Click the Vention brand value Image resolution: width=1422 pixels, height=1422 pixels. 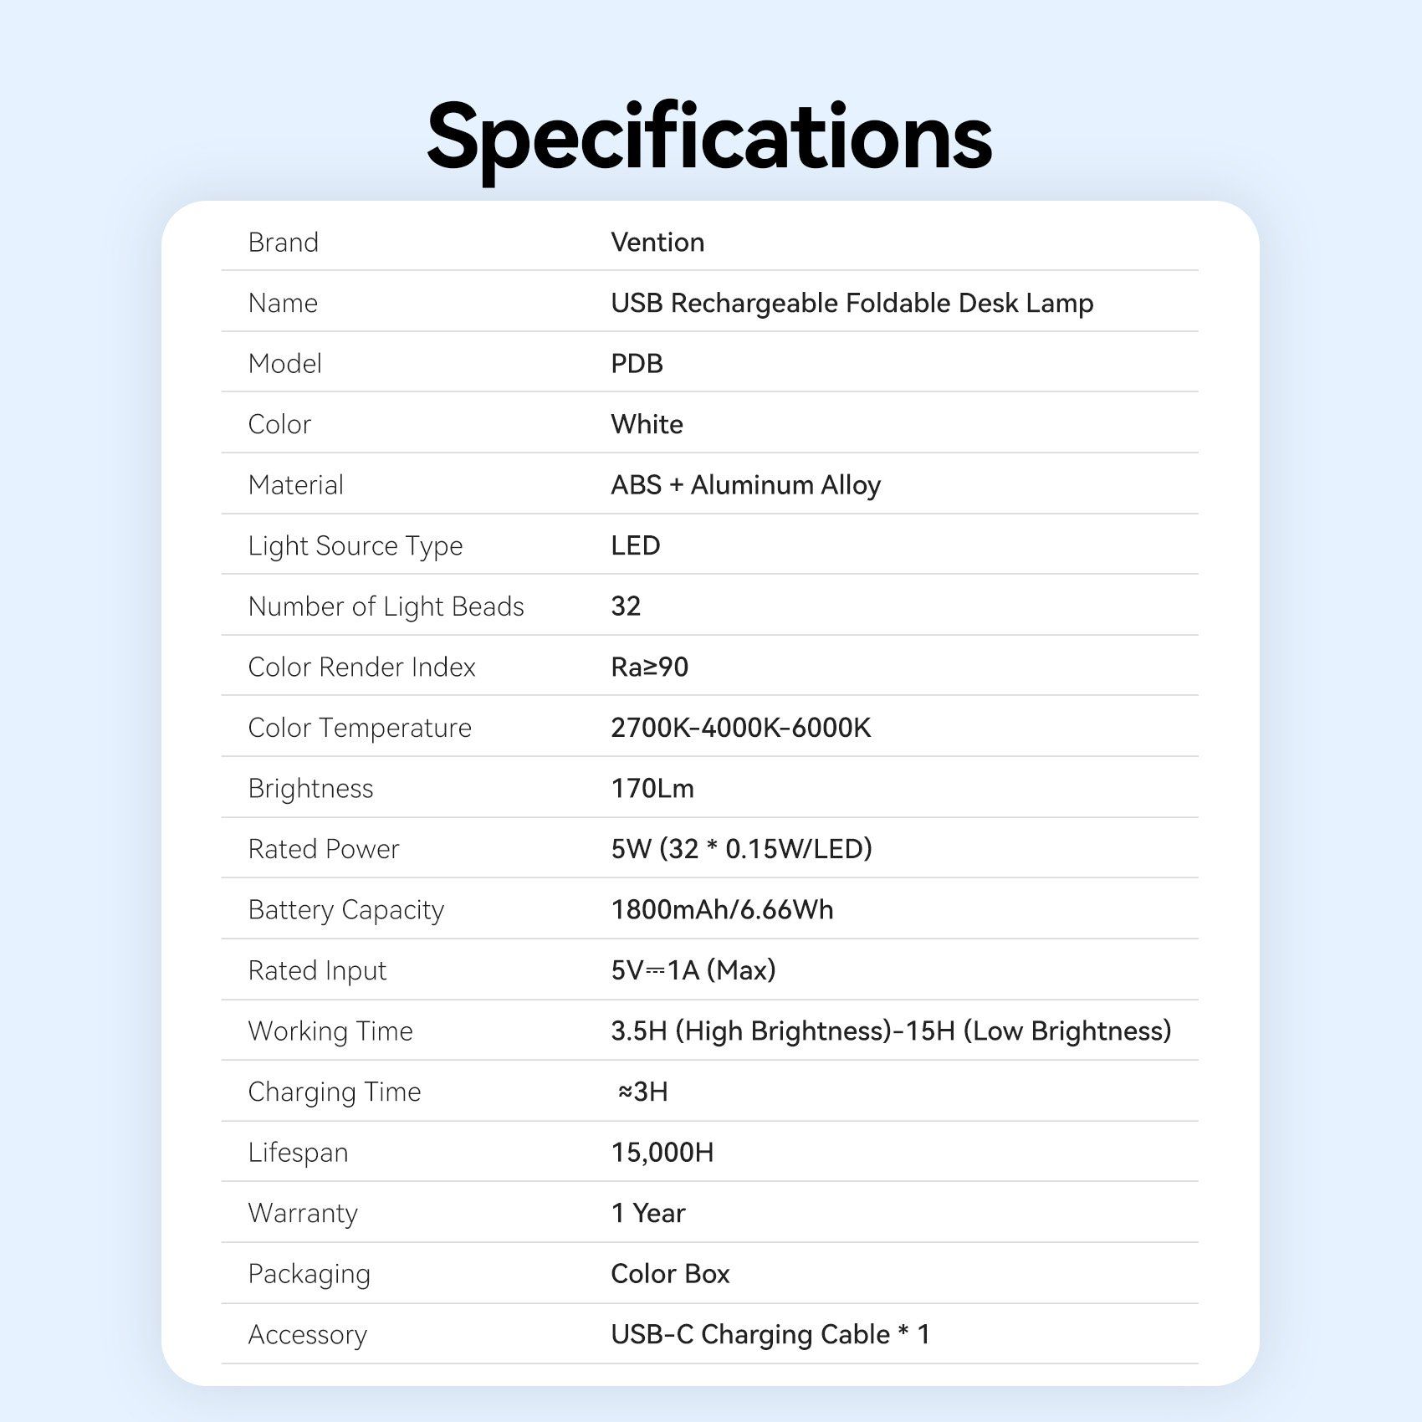[657, 243]
